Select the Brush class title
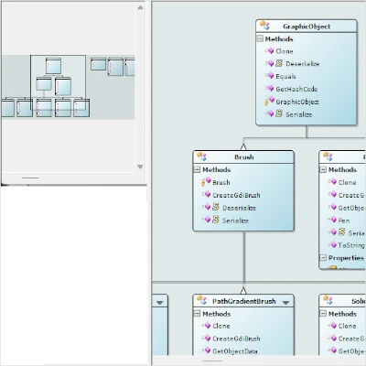366x366 pixels. [244, 157]
